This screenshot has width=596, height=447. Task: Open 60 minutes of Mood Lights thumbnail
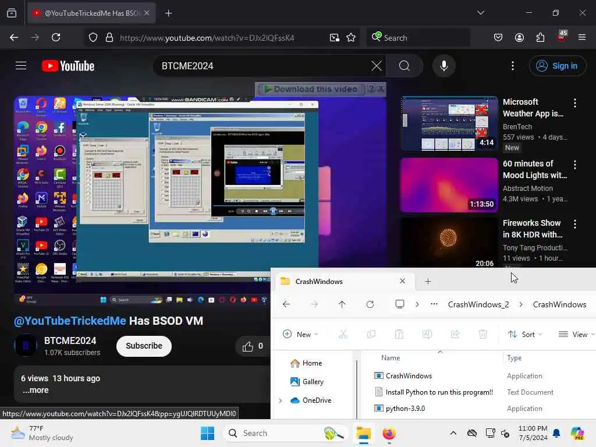[449, 185]
